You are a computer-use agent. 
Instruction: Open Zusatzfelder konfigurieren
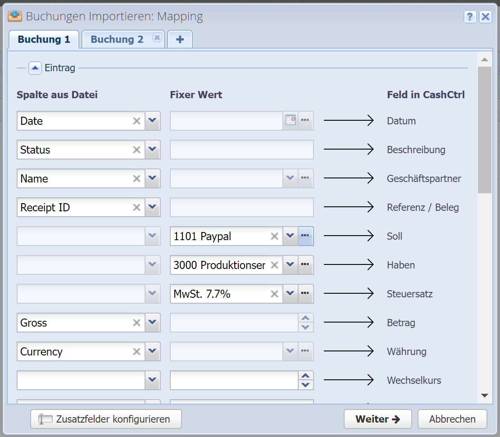point(106,419)
